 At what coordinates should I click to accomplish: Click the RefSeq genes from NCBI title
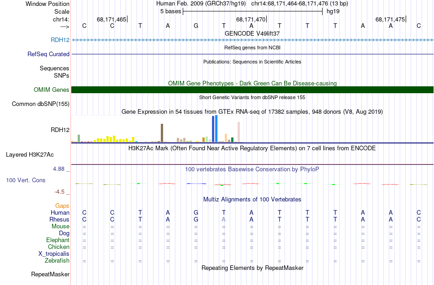tap(252, 47)
